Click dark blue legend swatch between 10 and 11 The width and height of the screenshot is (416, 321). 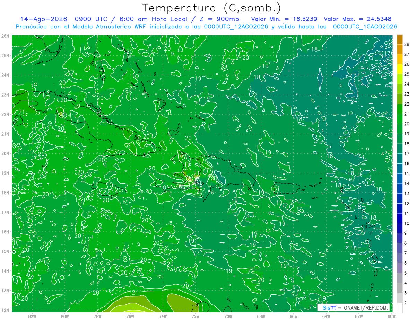pos(400,218)
